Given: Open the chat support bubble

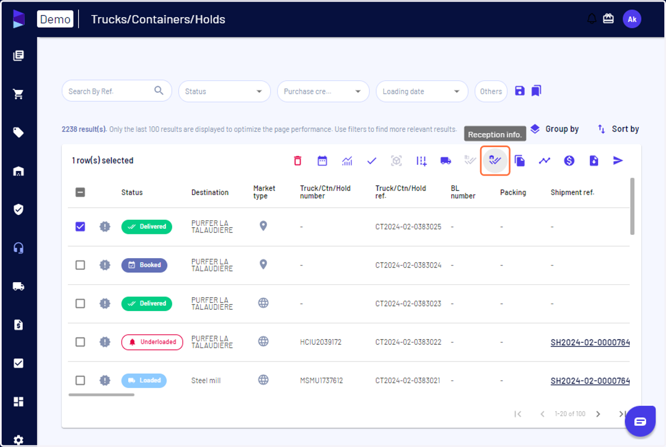Looking at the screenshot, I should point(640,421).
